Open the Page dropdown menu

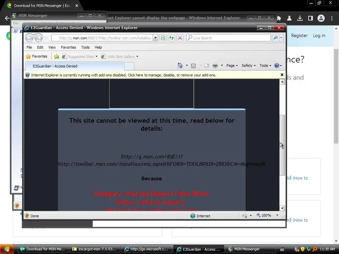coord(232,65)
